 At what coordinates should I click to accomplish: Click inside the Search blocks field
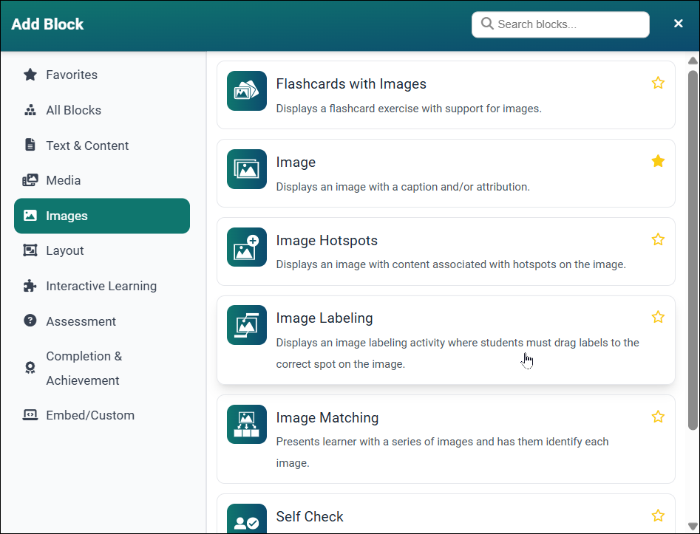[x=560, y=24]
